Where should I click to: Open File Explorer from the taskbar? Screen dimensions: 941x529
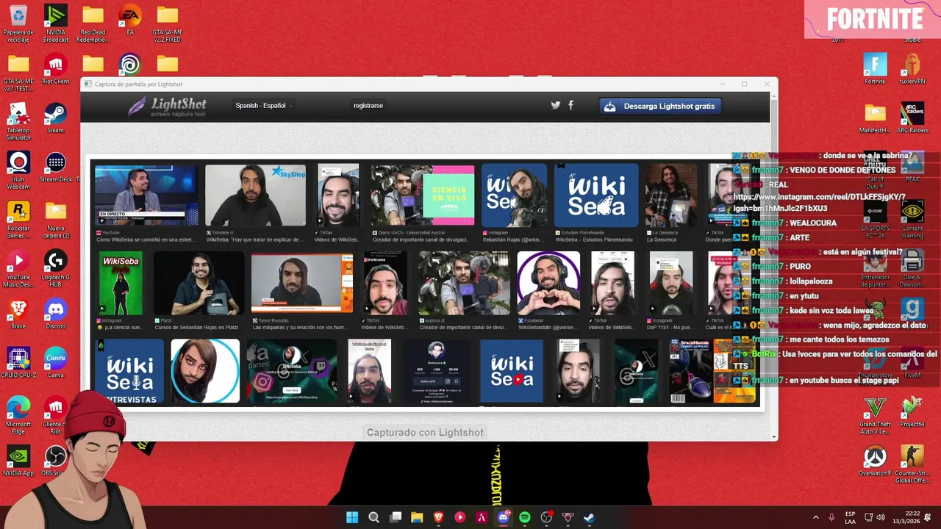click(417, 517)
